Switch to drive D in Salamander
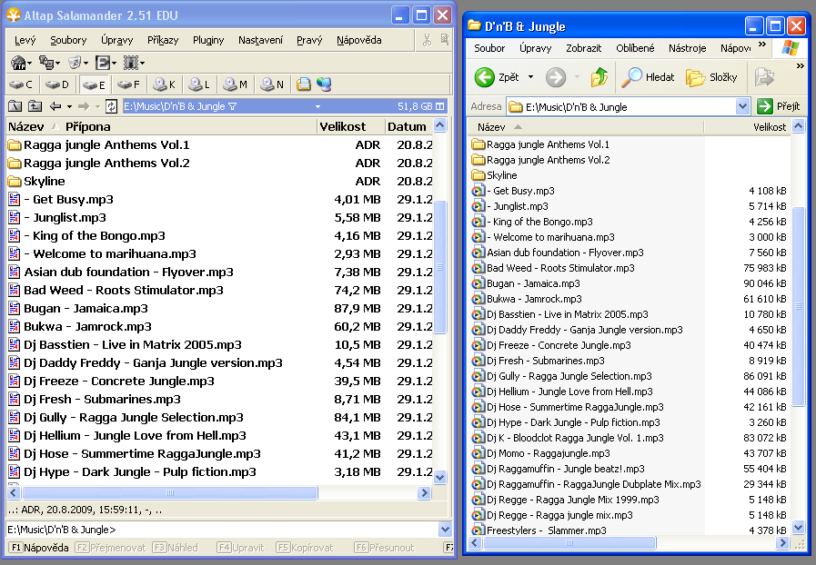This screenshot has height=565, width=816. coord(56,84)
